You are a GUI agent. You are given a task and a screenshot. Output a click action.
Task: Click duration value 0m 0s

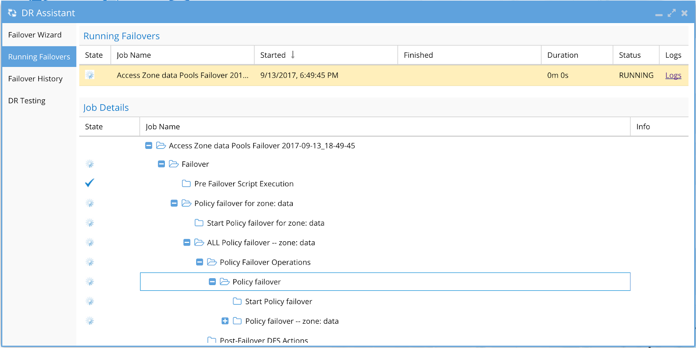click(x=558, y=75)
